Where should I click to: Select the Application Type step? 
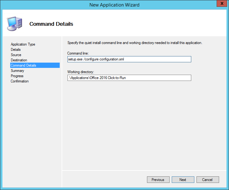click(x=23, y=44)
